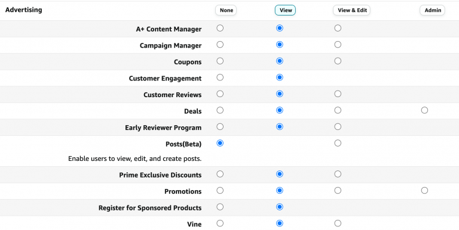Enable View & Edit for Customer Reviews
The height and width of the screenshot is (230, 459).
[338, 94]
